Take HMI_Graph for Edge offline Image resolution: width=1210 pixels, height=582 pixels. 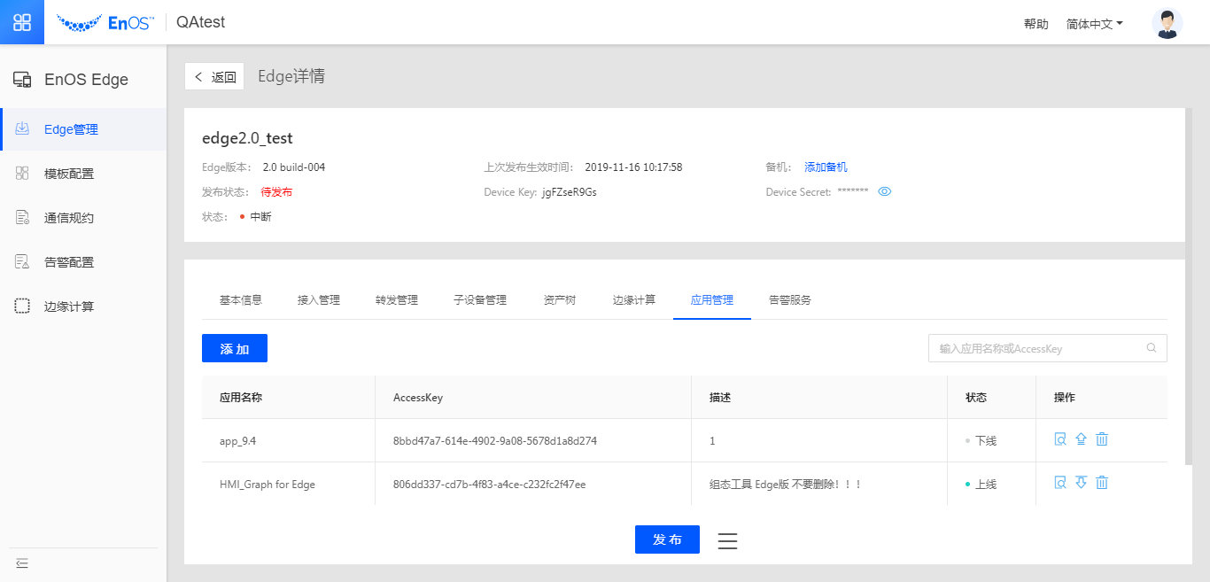tap(1081, 483)
